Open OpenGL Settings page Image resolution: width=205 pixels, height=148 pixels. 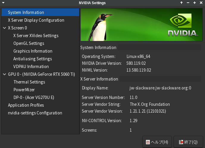tap(29, 43)
